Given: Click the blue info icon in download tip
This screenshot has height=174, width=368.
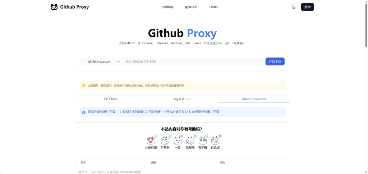Looking at the screenshot, I should (84, 113).
